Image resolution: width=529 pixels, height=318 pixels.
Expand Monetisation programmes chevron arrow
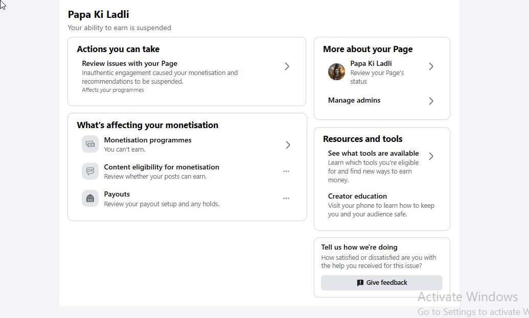(288, 145)
